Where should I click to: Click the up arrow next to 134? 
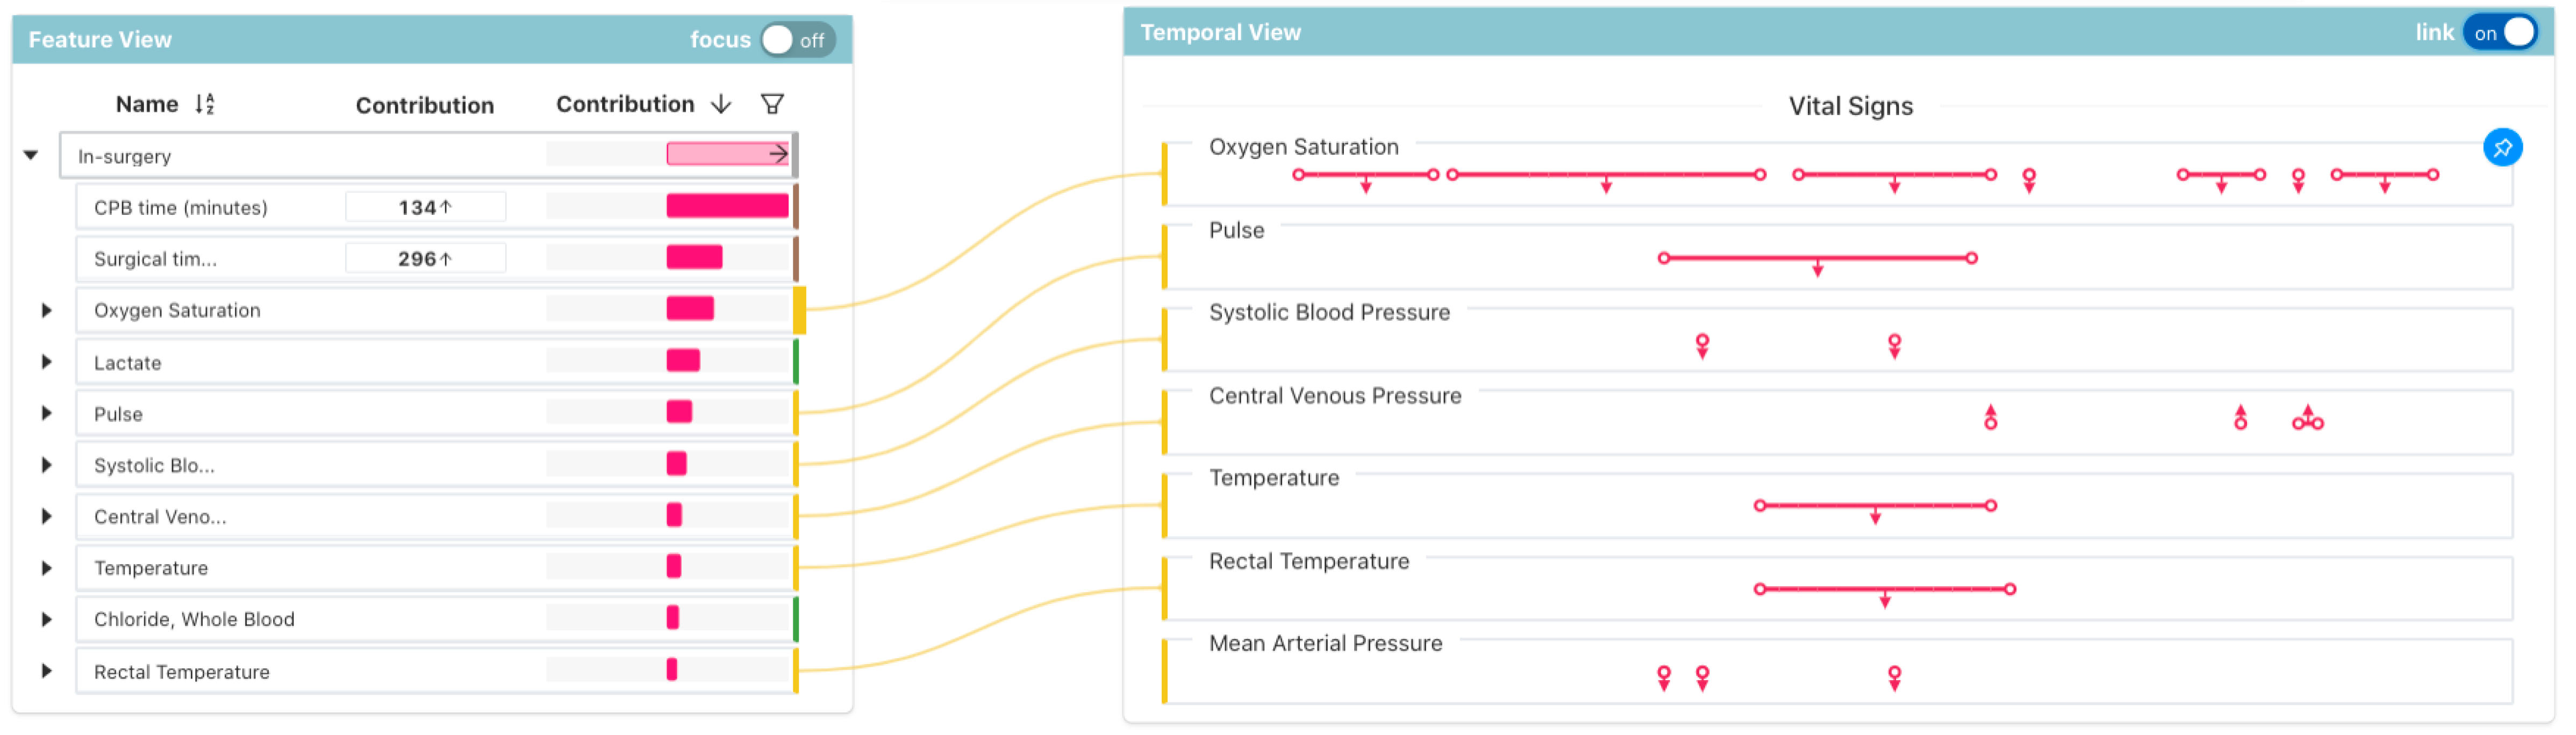pos(446,207)
